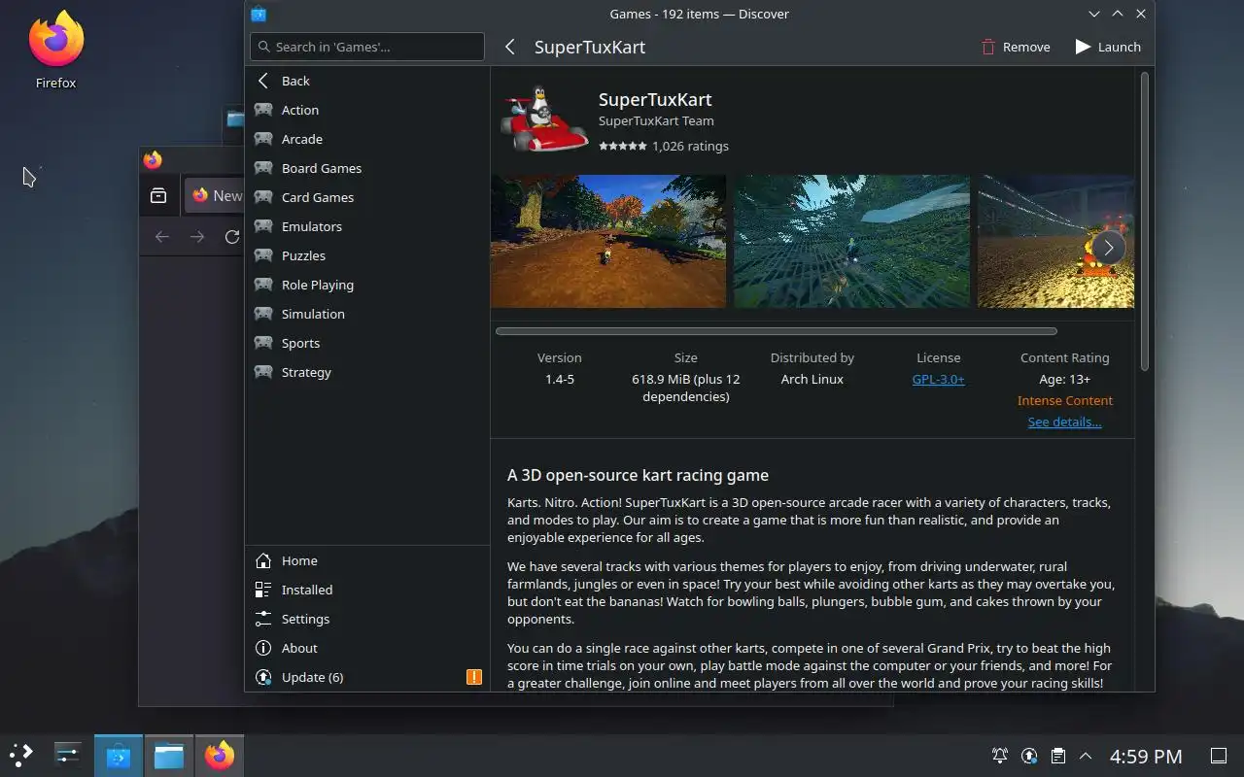Viewport: 1244px width, 777px height.
Task: Open System Settings from the taskbar
Action: click(68, 755)
